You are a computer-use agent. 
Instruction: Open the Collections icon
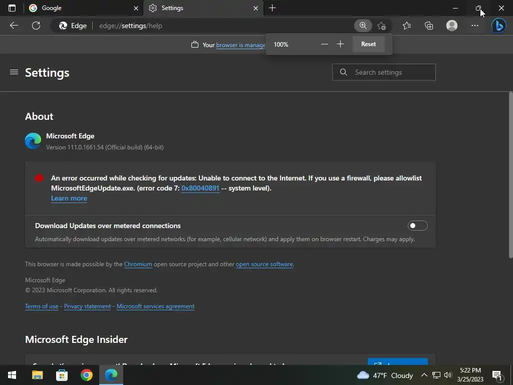pyautogui.click(x=429, y=26)
